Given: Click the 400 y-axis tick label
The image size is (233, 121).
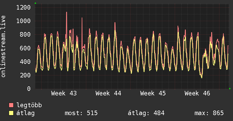Looking at the screenshot, I should [x=25, y=62].
